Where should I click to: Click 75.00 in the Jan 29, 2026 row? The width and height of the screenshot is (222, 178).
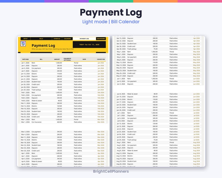pyautogui.click(x=60, y=90)
